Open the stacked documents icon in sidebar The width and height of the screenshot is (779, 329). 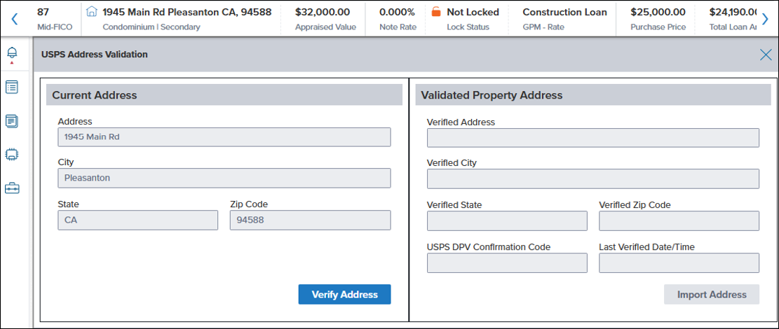coord(12,120)
